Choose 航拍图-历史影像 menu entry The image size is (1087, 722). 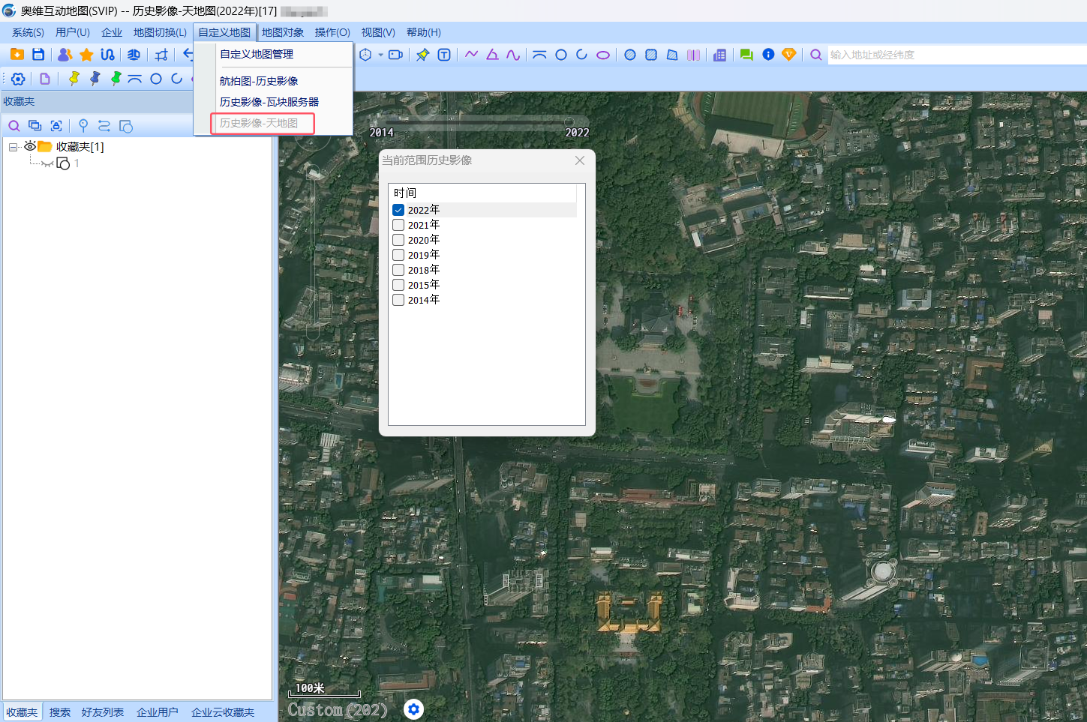tap(259, 81)
